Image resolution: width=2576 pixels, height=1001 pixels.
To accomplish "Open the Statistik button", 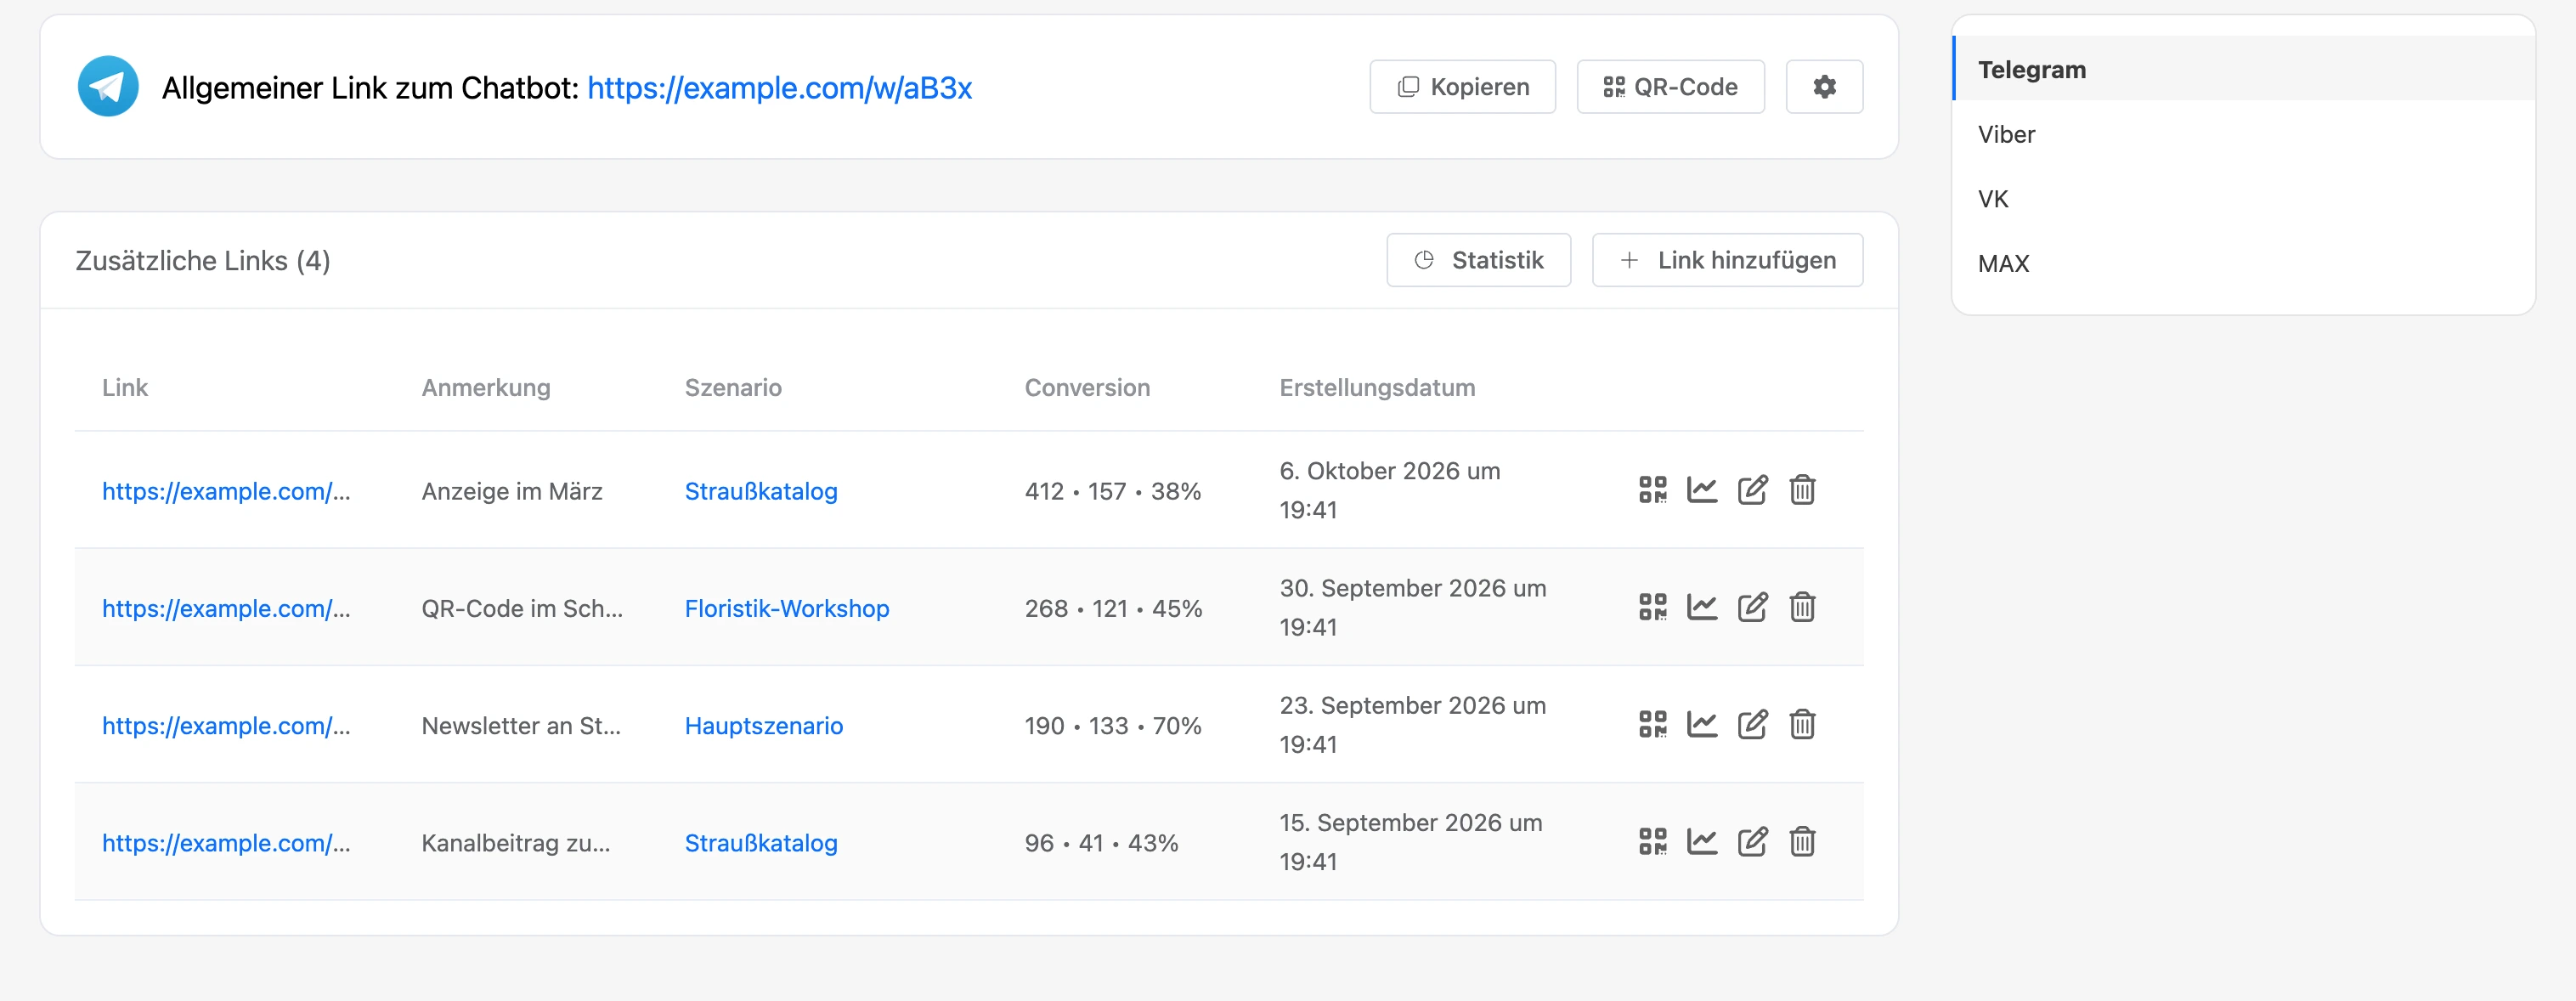I will (1478, 260).
